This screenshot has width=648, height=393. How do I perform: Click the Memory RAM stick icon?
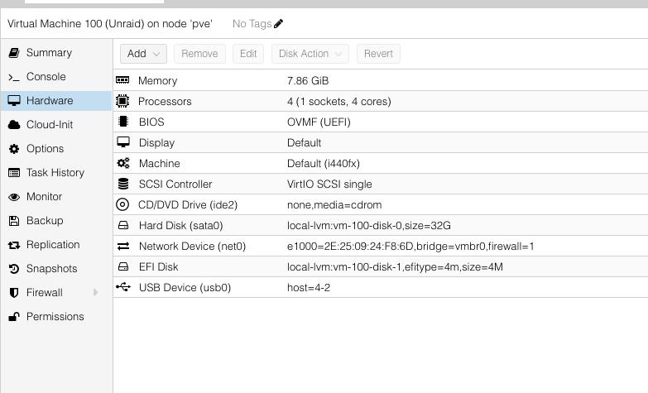[122, 80]
